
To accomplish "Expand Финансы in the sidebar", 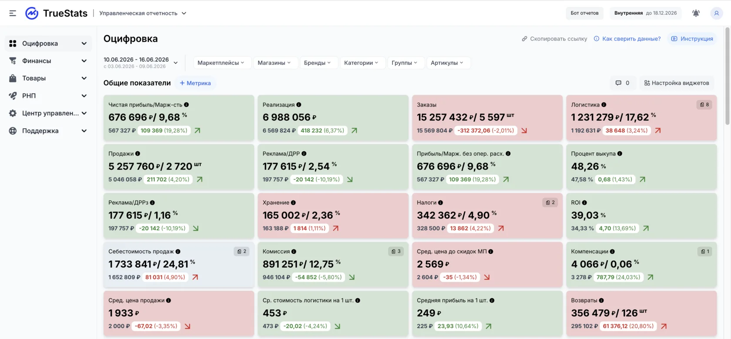I will (x=48, y=61).
